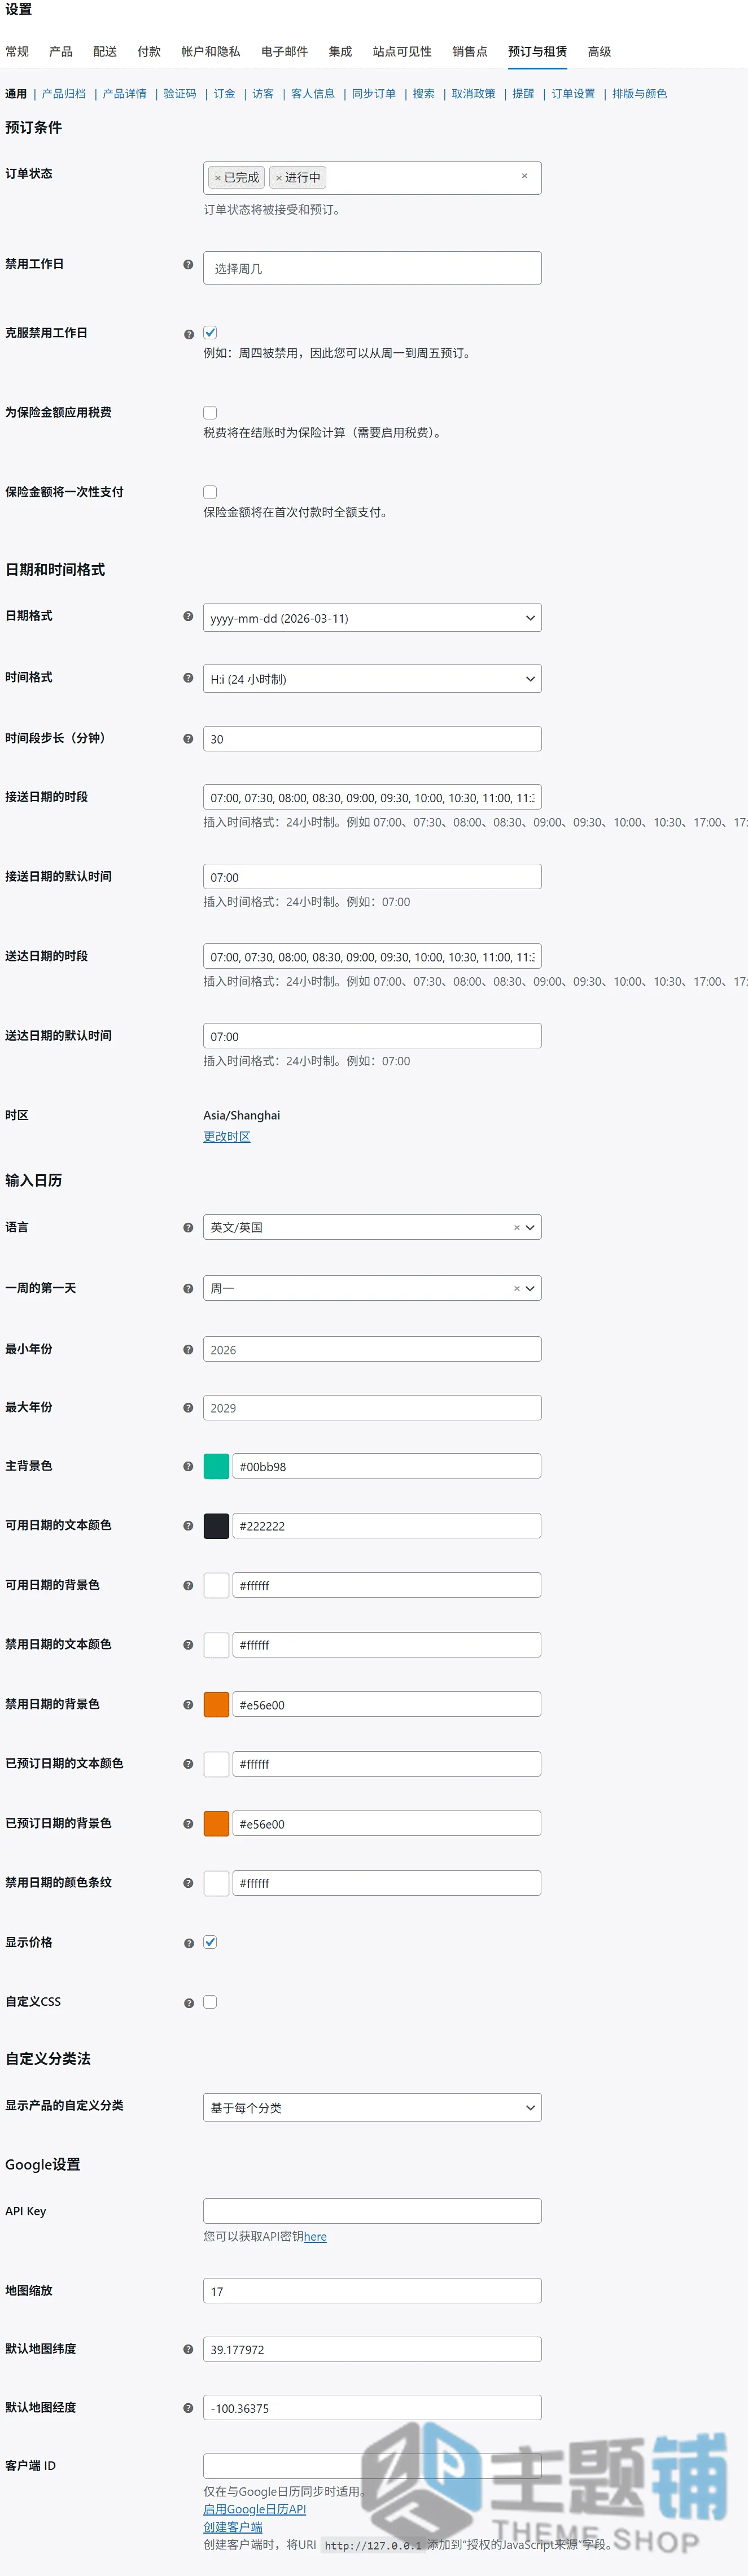The image size is (748, 2576).
Task: Switch to the 电子邮件 settings tab
Action: [x=285, y=52]
